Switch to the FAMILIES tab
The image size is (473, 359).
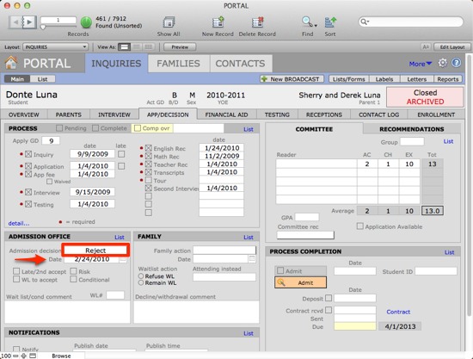click(x=178, y=64)
